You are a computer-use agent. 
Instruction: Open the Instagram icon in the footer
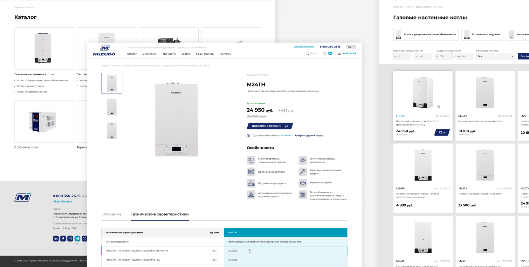(70, 238)
